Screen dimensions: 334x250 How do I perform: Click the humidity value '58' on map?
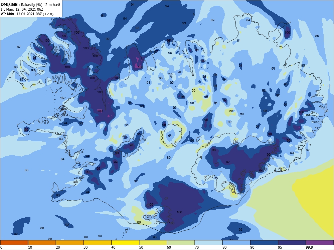(231, 111)
